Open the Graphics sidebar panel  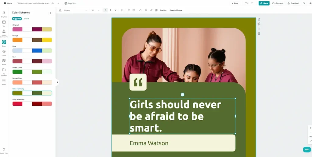(4, 14)
